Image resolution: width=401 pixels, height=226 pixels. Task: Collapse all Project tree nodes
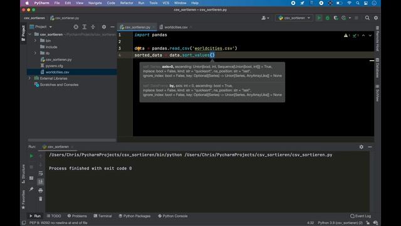click(93, 27)
